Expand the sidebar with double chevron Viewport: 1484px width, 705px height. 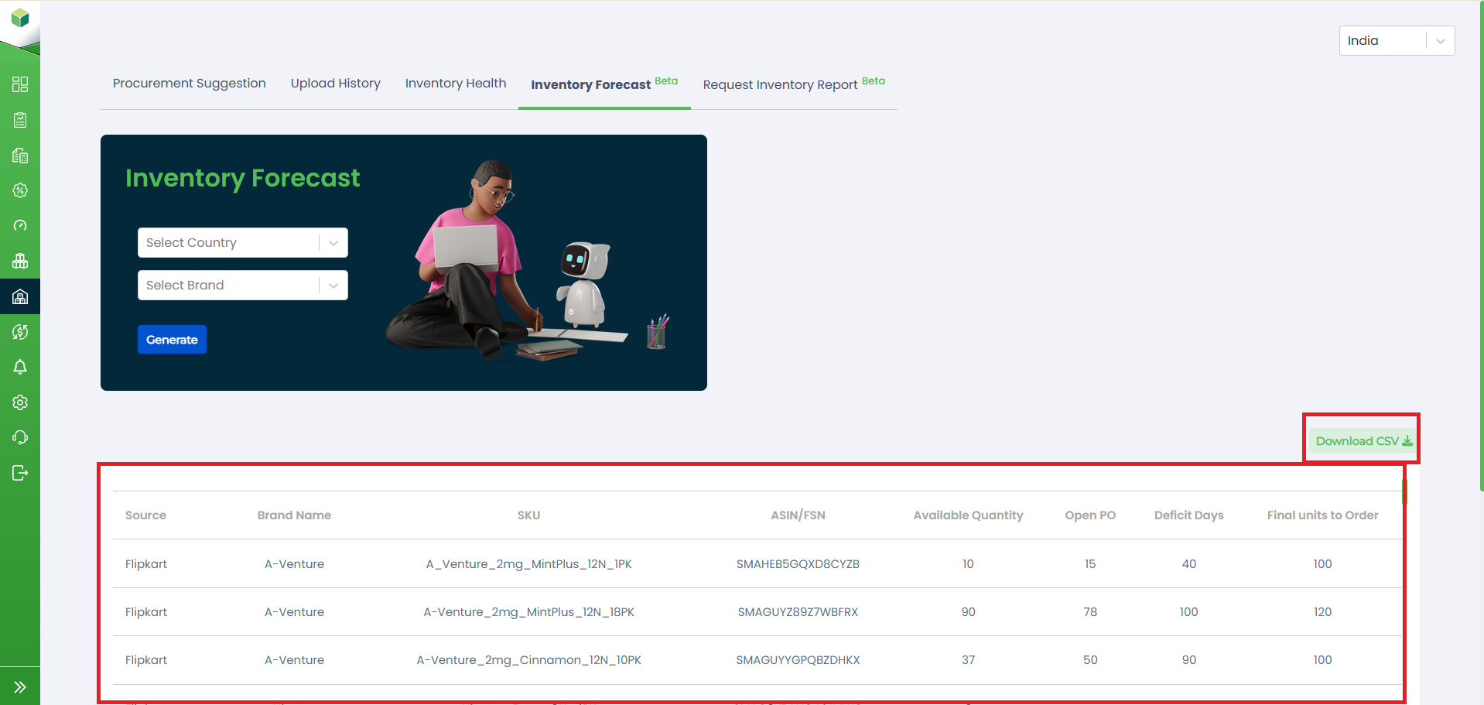(20, 686)
